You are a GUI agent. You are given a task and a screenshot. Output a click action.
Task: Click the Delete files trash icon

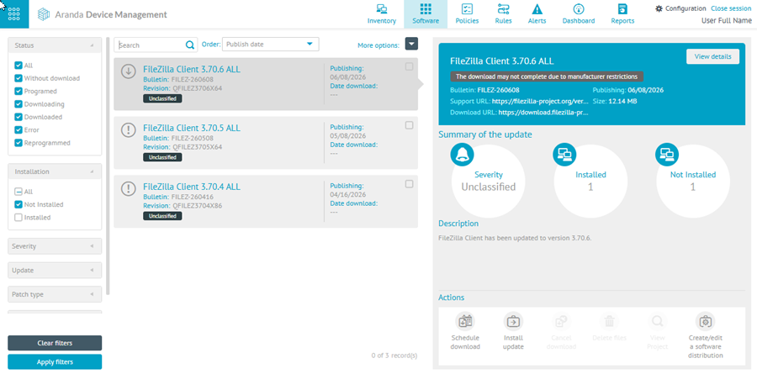[609, 321]
